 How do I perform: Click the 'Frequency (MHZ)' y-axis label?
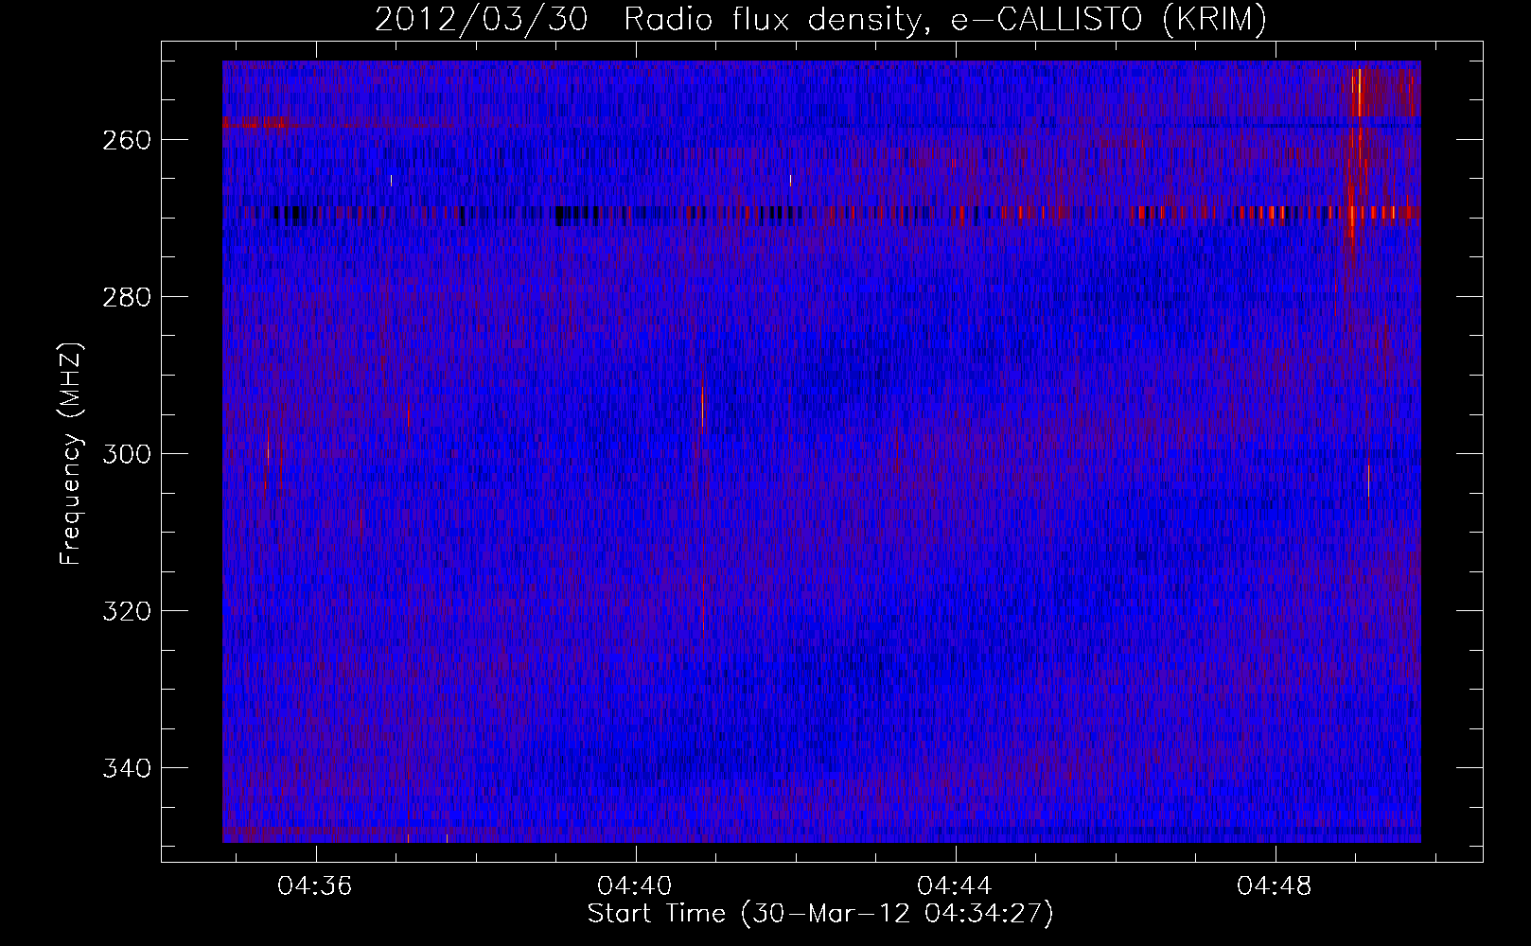71,453
